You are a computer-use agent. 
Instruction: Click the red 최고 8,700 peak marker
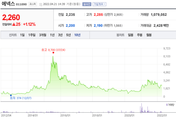[x=53, y=53]
